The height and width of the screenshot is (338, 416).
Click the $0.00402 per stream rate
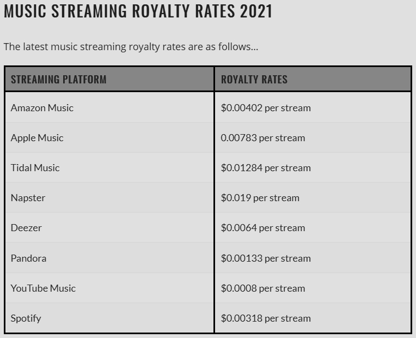point(266,108)
